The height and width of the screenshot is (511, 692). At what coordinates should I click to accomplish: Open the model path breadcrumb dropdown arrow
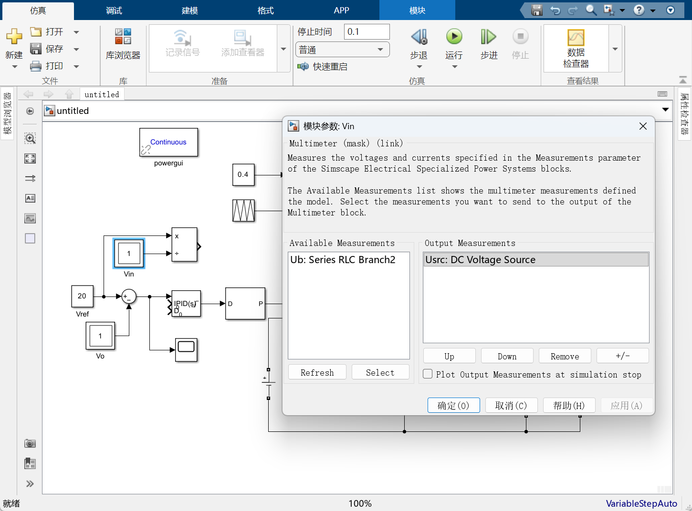[665, 110]
